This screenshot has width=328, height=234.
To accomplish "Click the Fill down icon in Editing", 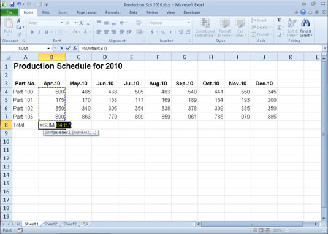I will click(279, 28).
